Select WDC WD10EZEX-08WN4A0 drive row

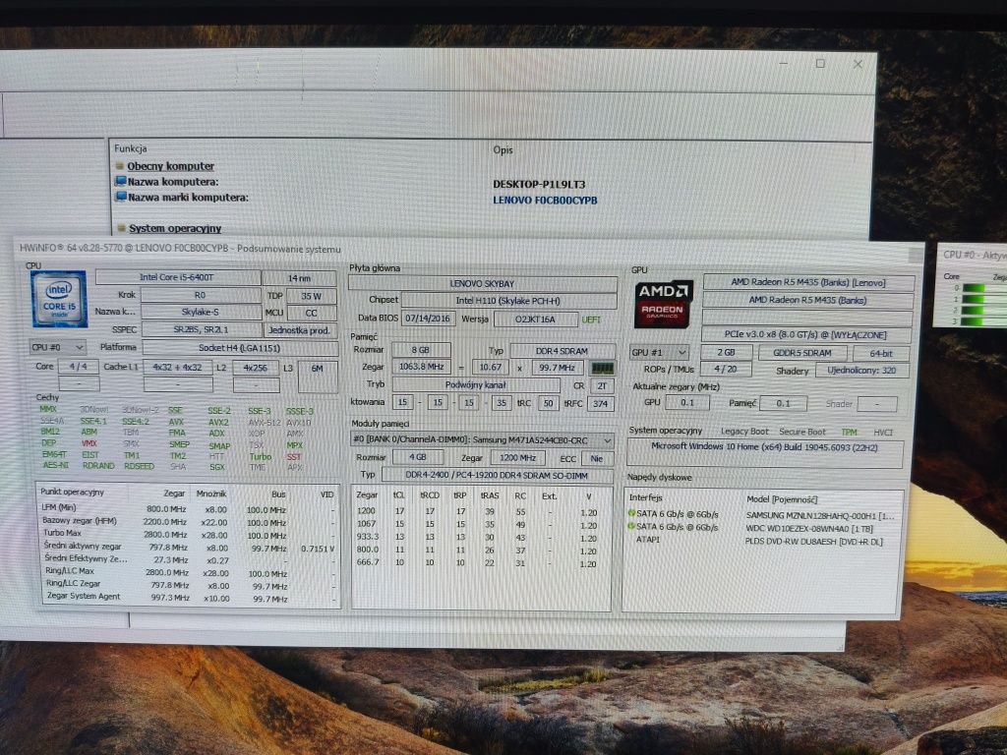pos(762,528)
